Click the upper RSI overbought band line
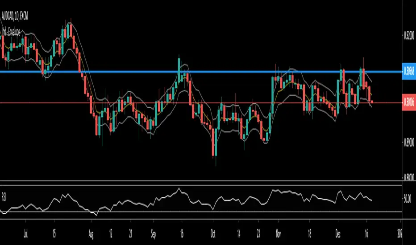416x245 pixels. (201, 185)
